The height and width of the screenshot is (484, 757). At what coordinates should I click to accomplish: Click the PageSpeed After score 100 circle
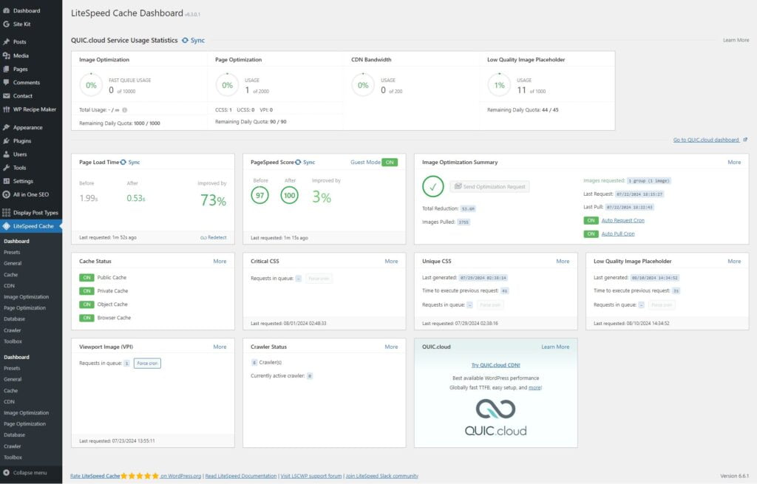(x=290, y=195)
